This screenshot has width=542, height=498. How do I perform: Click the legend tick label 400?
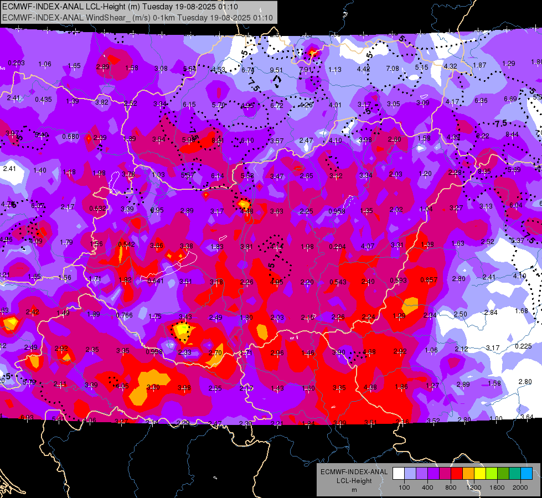coord(427,487)
